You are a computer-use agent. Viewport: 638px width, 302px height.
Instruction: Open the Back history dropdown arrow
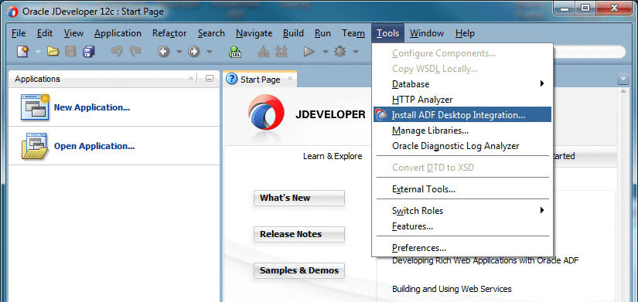tap(179, 52)
